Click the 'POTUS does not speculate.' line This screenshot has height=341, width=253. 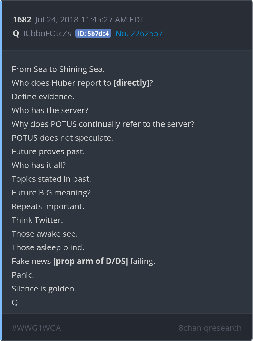62,138
